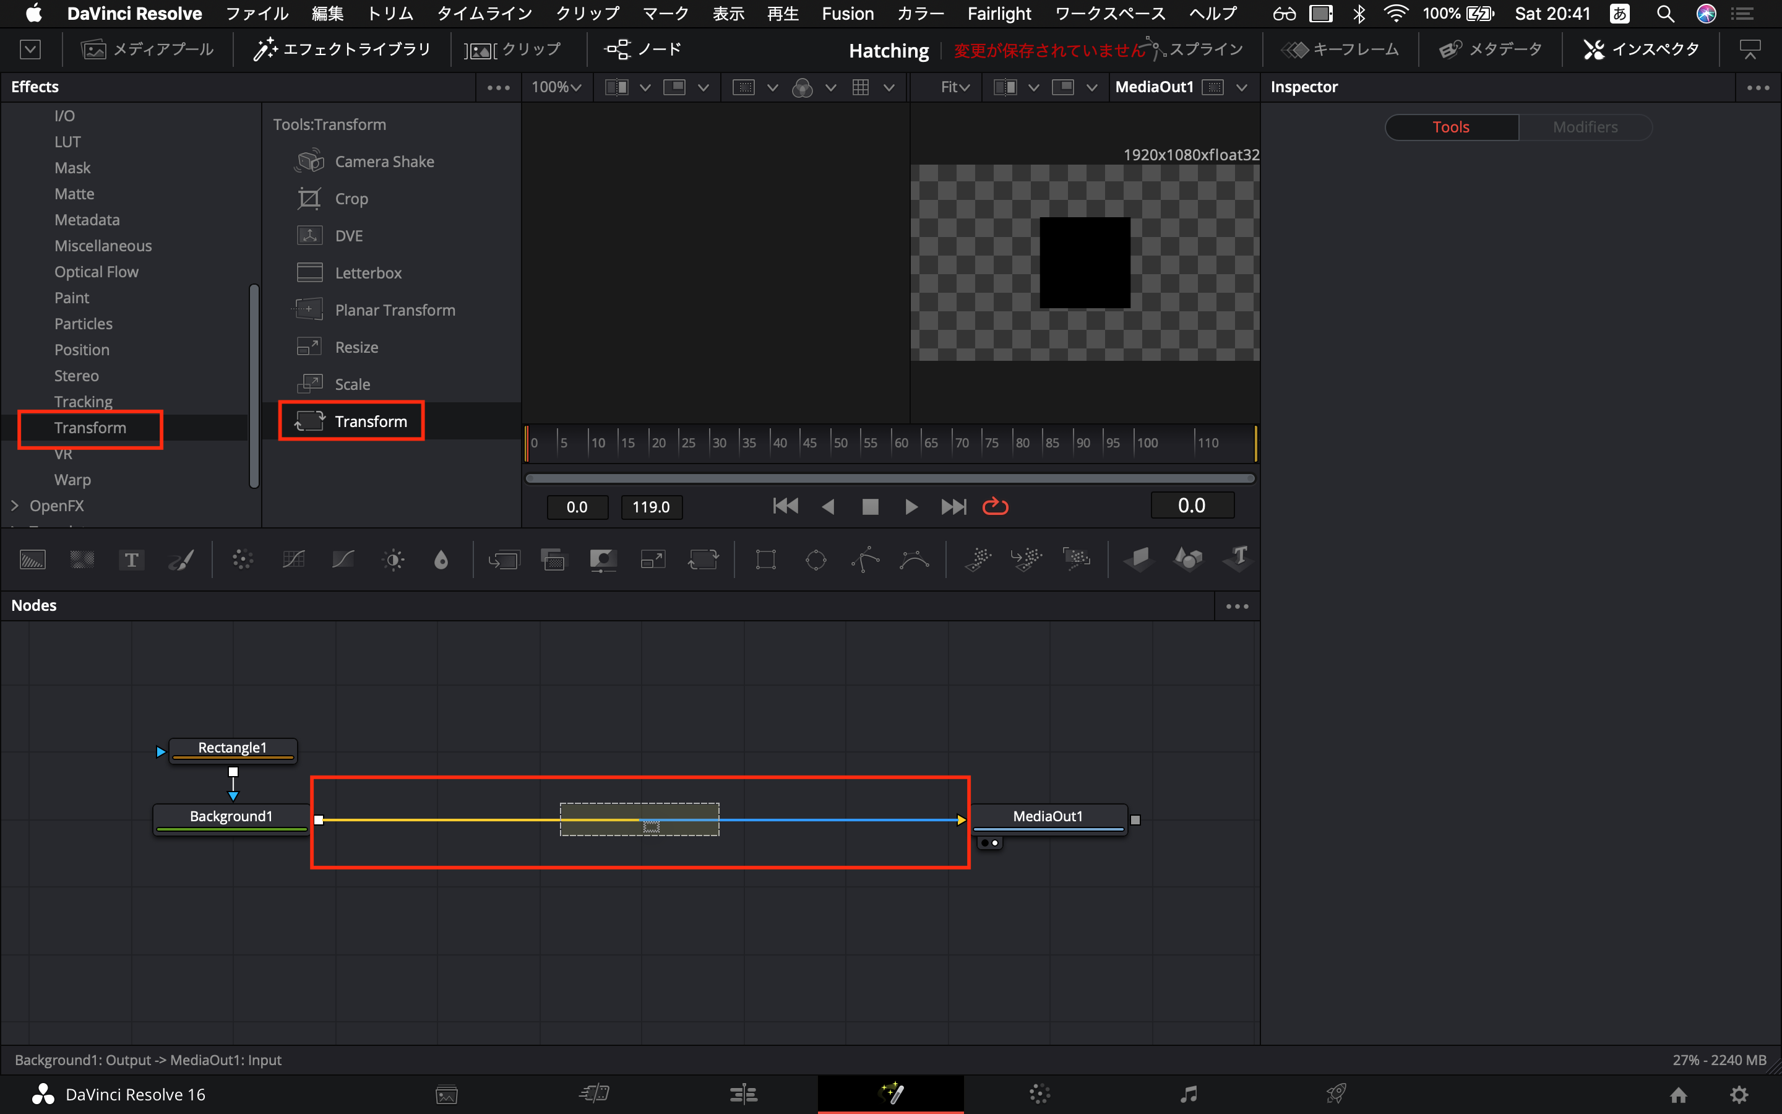Open the left viewer 100% zoom dropdown
The image size is (1782, 1114).
(556, 87)
